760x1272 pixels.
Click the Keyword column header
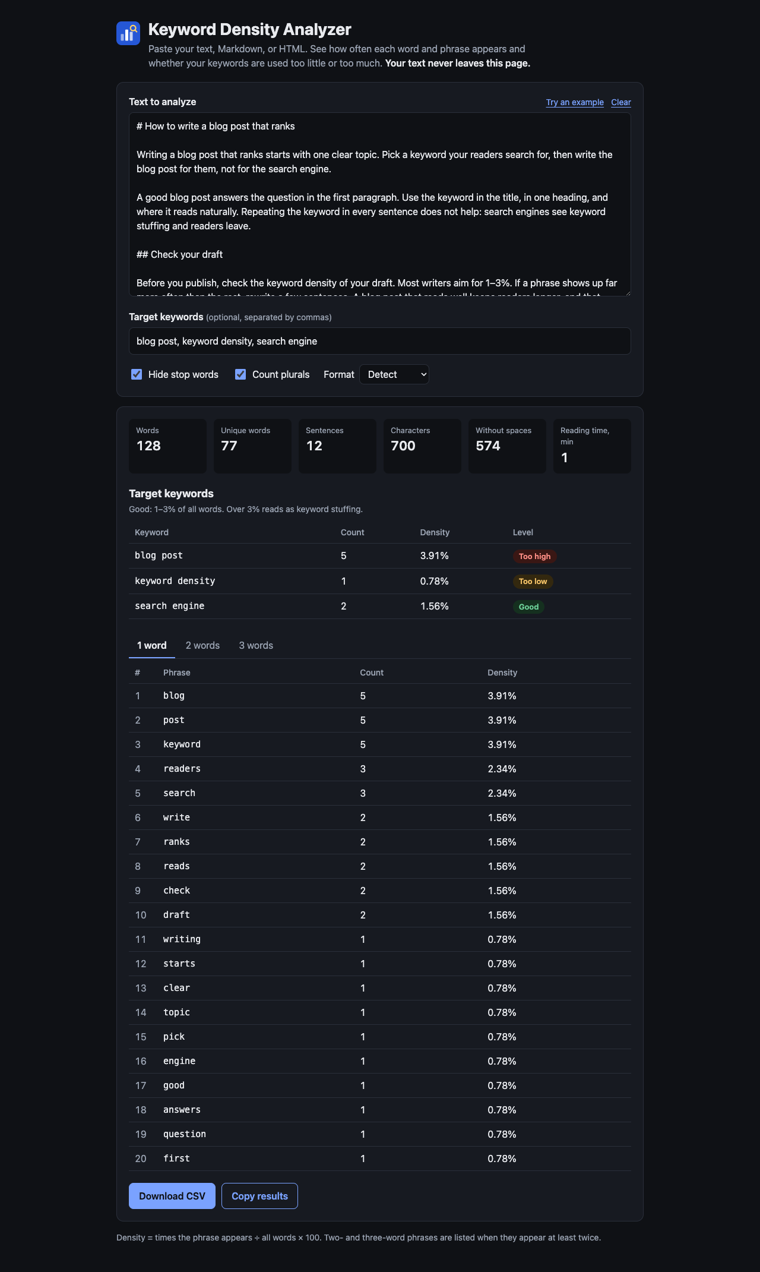coord(151,532)
